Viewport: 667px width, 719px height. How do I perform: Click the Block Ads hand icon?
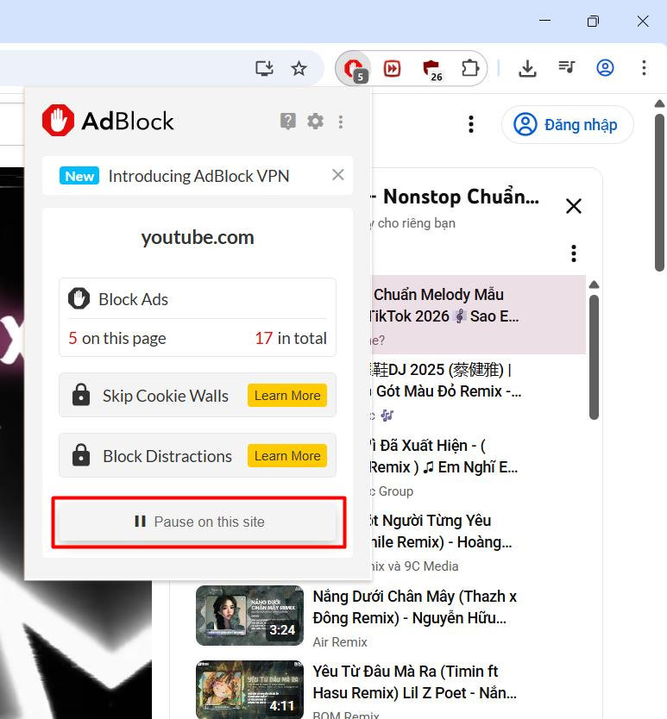(79, 299)
